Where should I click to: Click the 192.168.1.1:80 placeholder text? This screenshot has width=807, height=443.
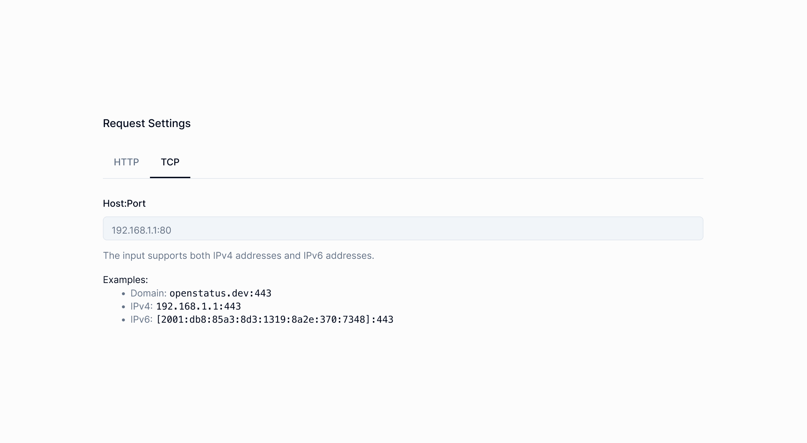(141, 230)
